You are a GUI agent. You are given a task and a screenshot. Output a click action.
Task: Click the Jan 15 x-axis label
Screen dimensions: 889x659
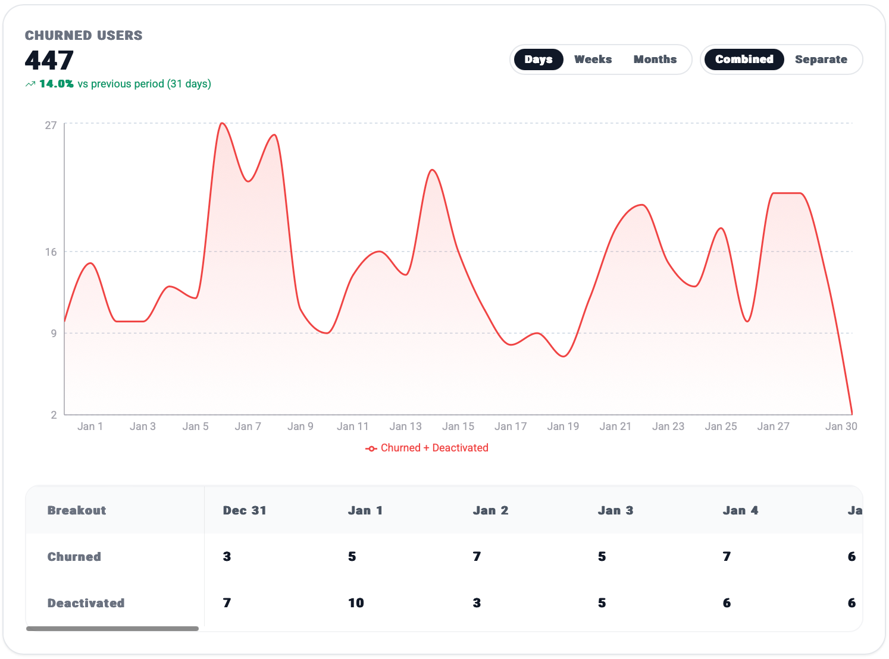pyautogui.click(x=458, y=426)
